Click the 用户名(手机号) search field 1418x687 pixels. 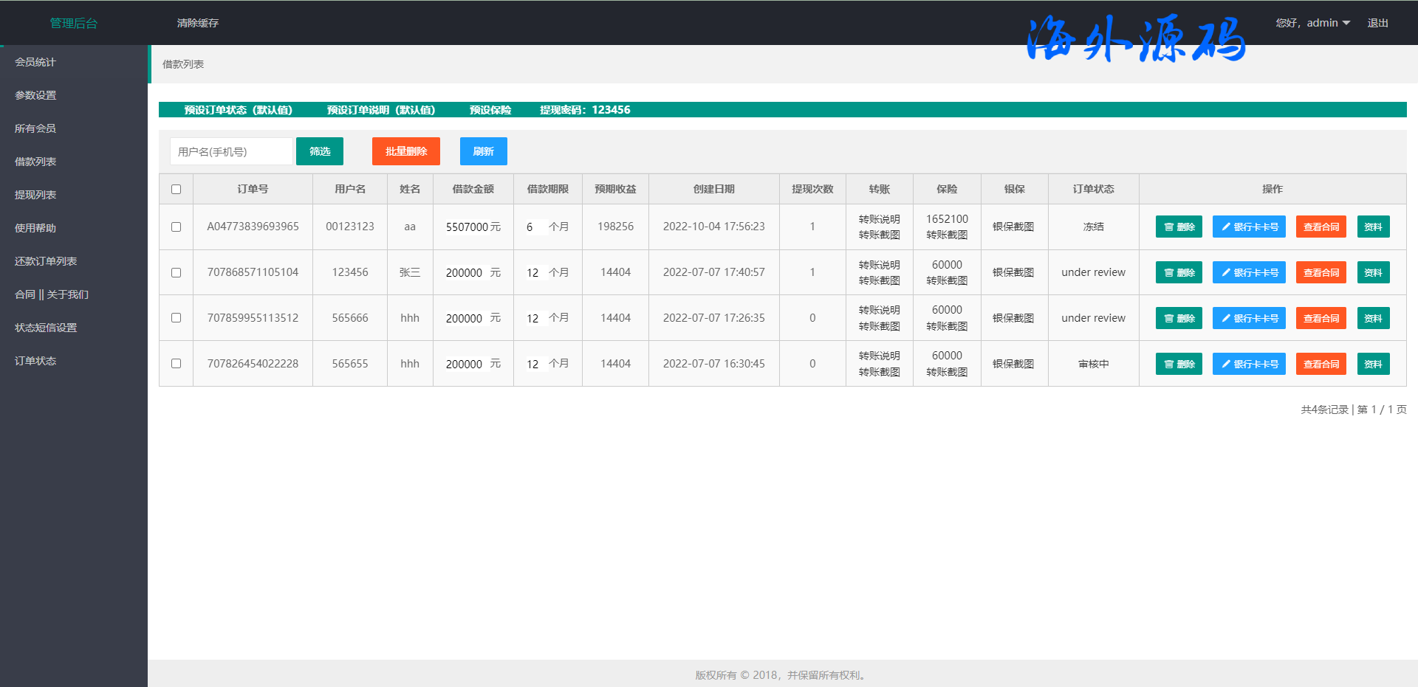coord(231,151)
